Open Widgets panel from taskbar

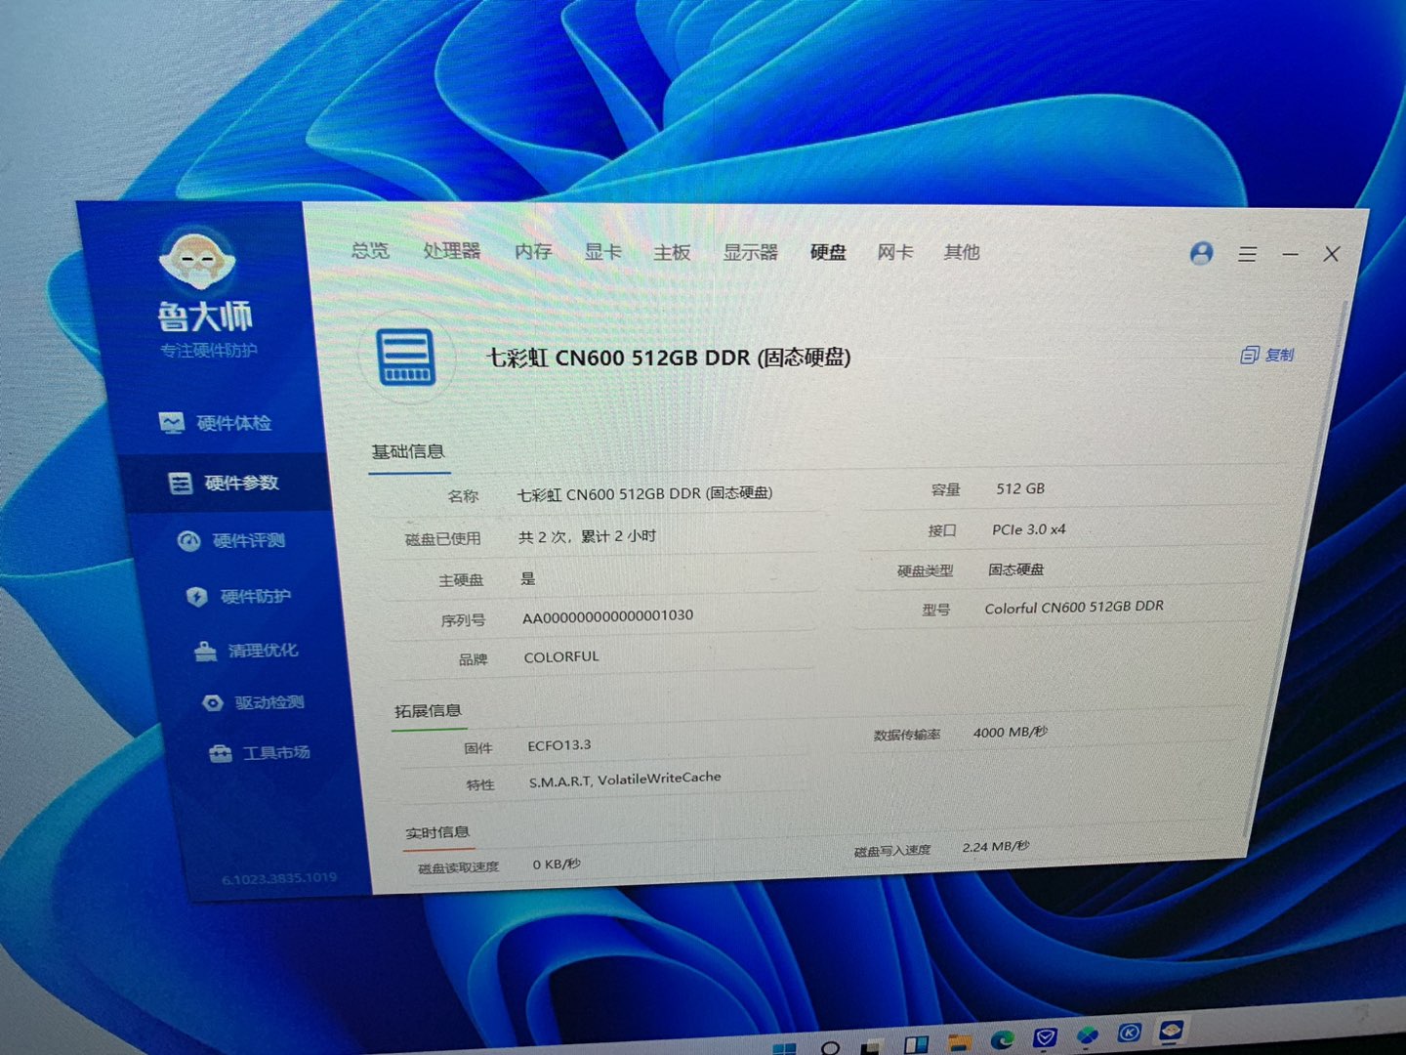coord(916,1044)
